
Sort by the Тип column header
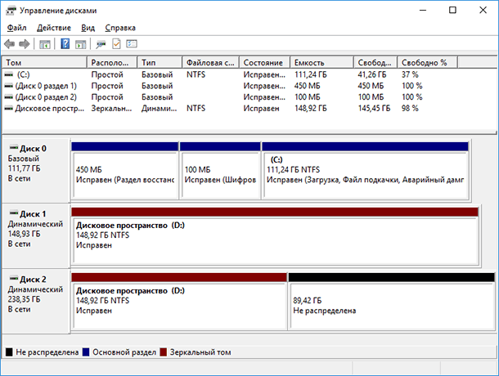coord(160,63)
